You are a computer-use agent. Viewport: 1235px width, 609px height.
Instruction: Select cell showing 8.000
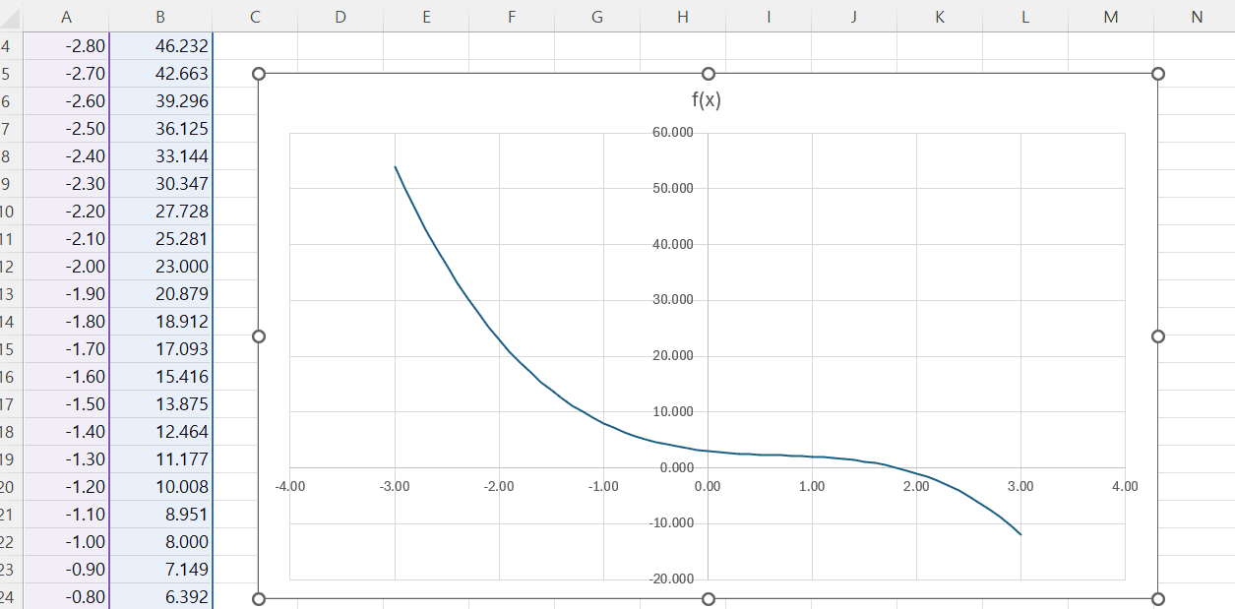(x=161, y=542)
